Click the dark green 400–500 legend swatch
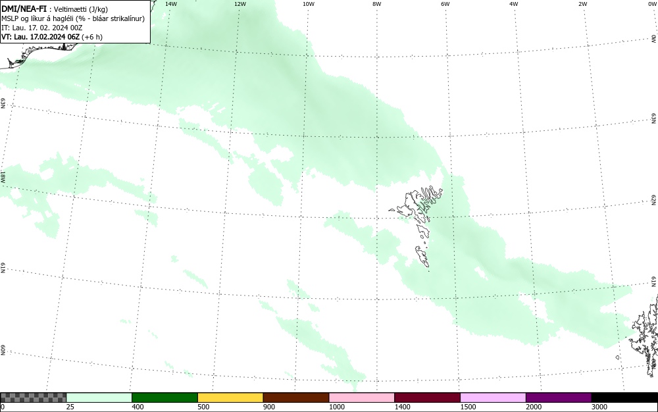This screenshot has height=412, width=658. tap(164, 398)
